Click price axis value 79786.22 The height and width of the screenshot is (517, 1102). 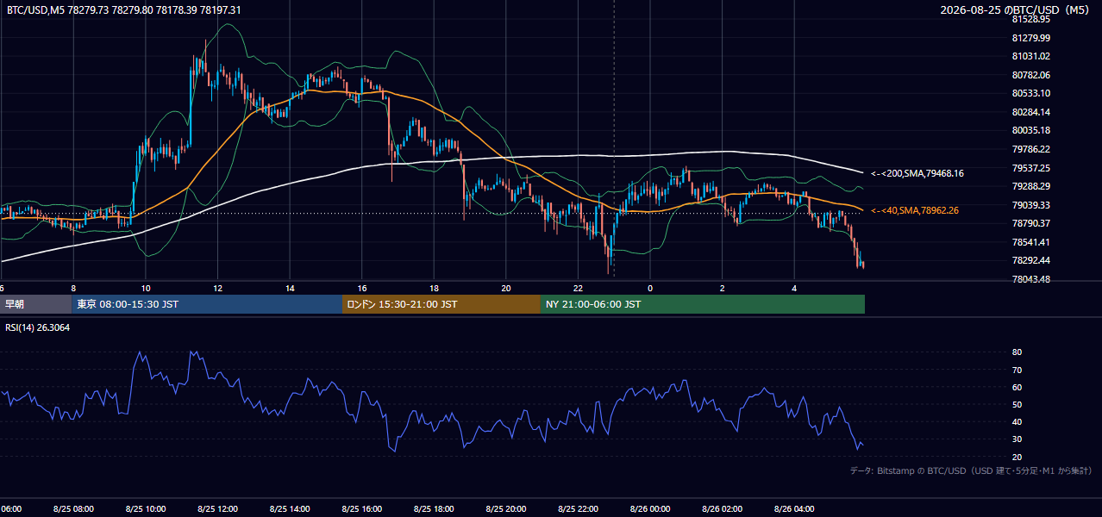(x=1030, y=149)
